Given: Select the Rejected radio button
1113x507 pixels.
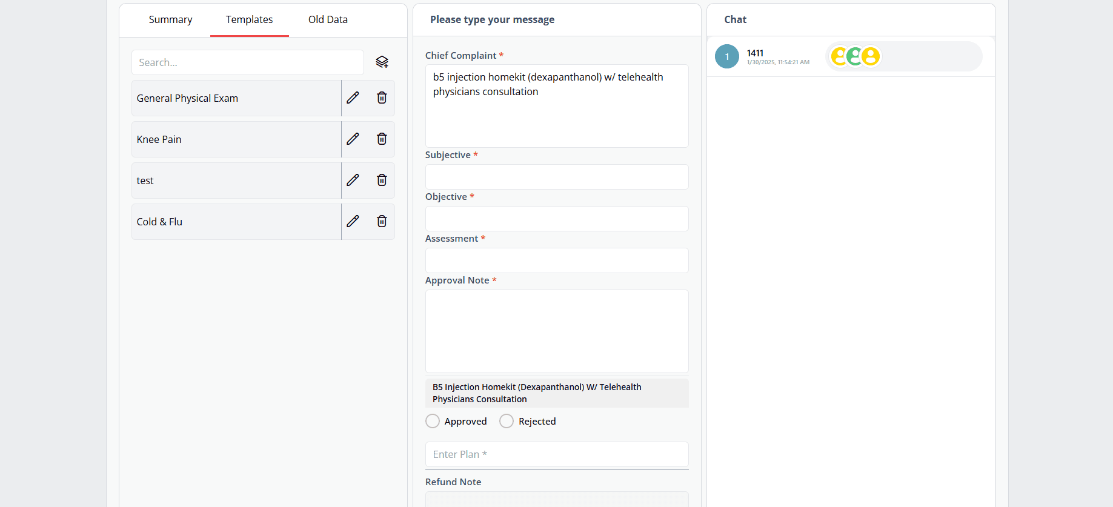Looking at the screenshot, I should tap(507, 421).
